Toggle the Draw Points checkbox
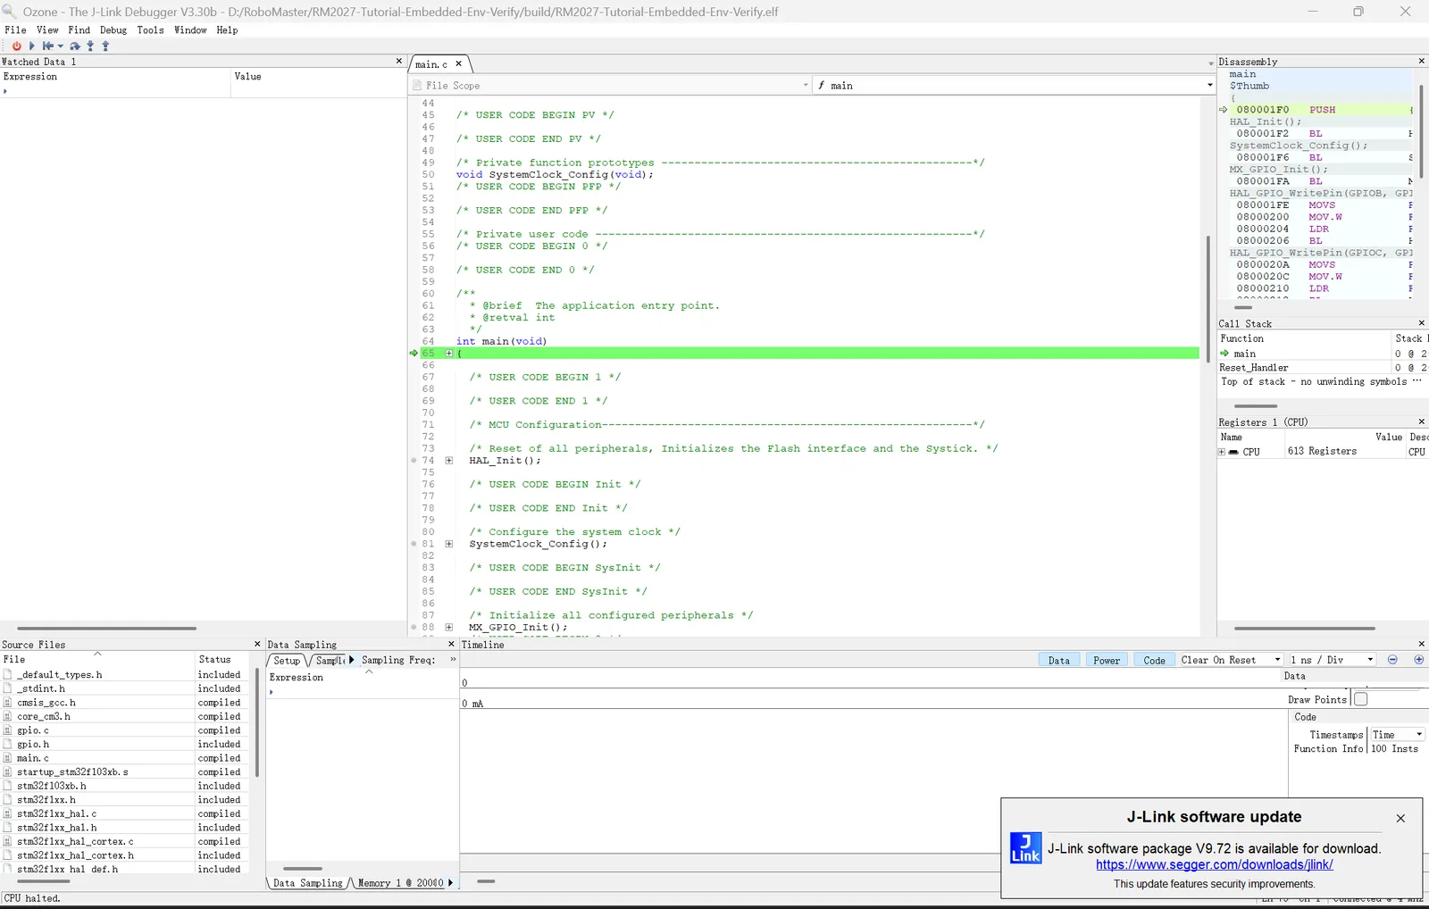Image resolution: width=1429 pixels, height=909 pixels. [x=1360, y=699]
